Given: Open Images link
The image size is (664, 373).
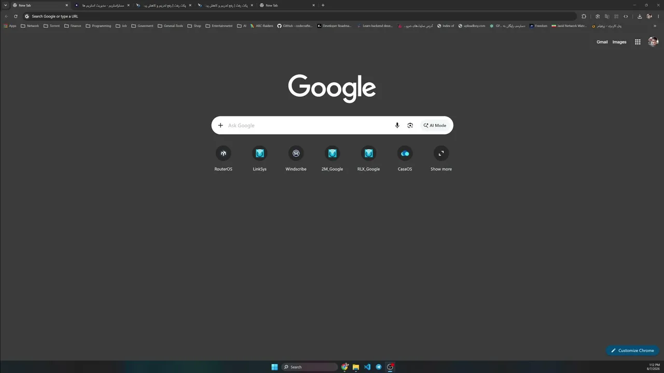Looking at the screenshot, I should pyautogui.click(x=619, y=42).
